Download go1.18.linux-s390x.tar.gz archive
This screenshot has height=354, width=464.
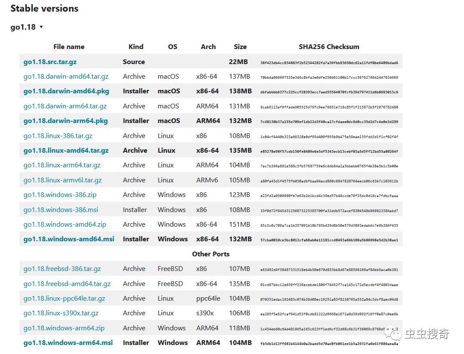click(x=61, y=313)
